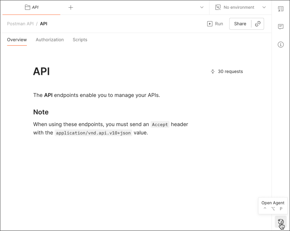This screenshot has height=231, width=290.
Task: Click the refresh icon beside 30 requests
Action: (x=212, y=72)
